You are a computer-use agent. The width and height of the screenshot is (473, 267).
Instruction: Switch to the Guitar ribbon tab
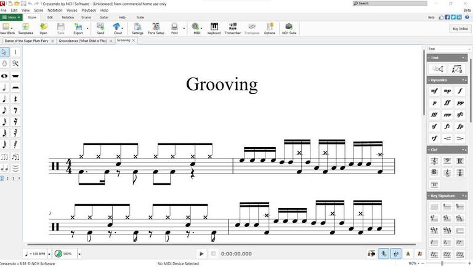[104, 17]
